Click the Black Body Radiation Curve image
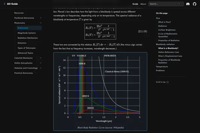This screenshot has width=200, height=133. point(100,88)
